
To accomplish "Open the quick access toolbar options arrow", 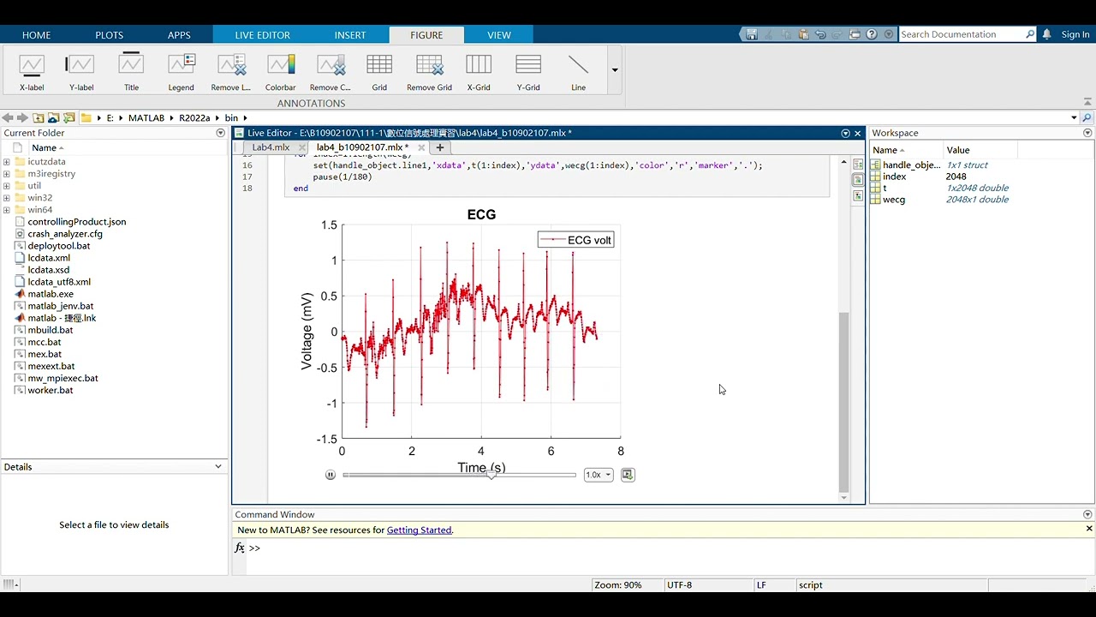I will pyautogui.click(x=888, y=34).
